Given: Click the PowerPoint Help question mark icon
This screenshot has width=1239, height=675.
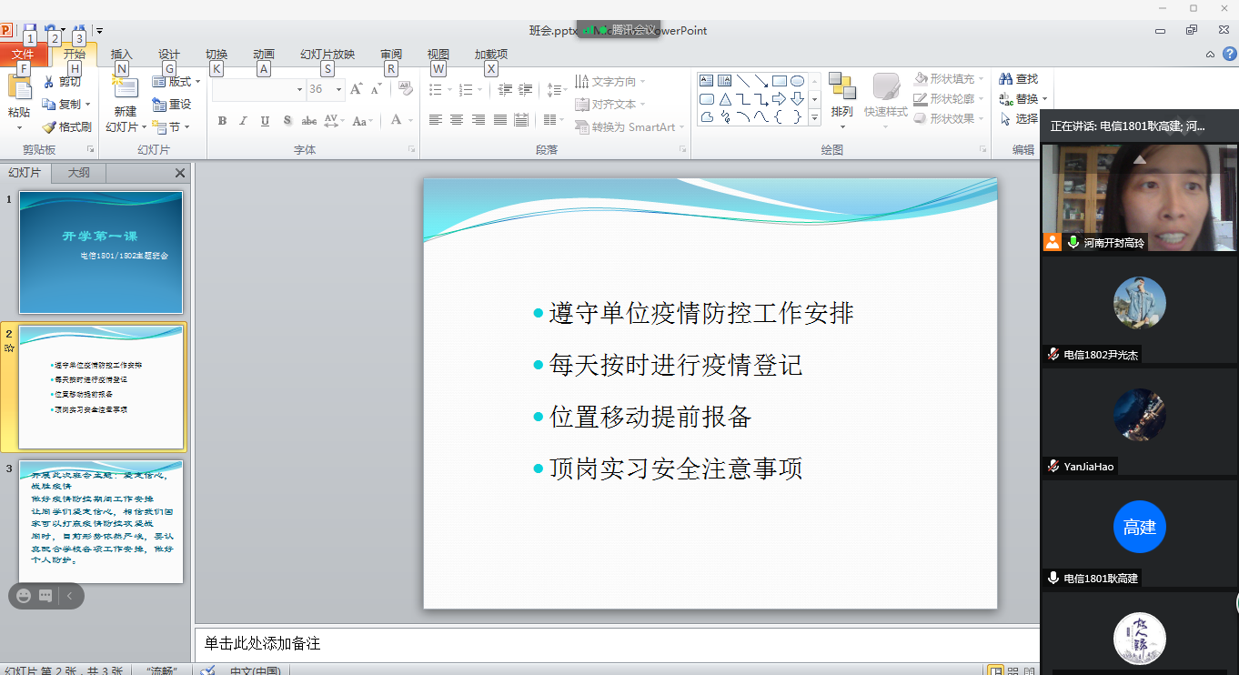Looking at the screenshot, I should [1229, 55].
